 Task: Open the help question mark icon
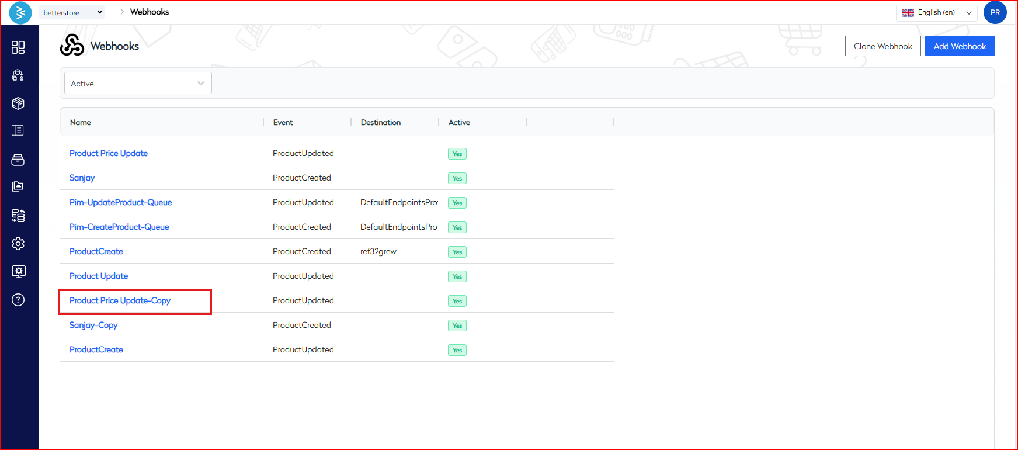[x=18, y=300]
